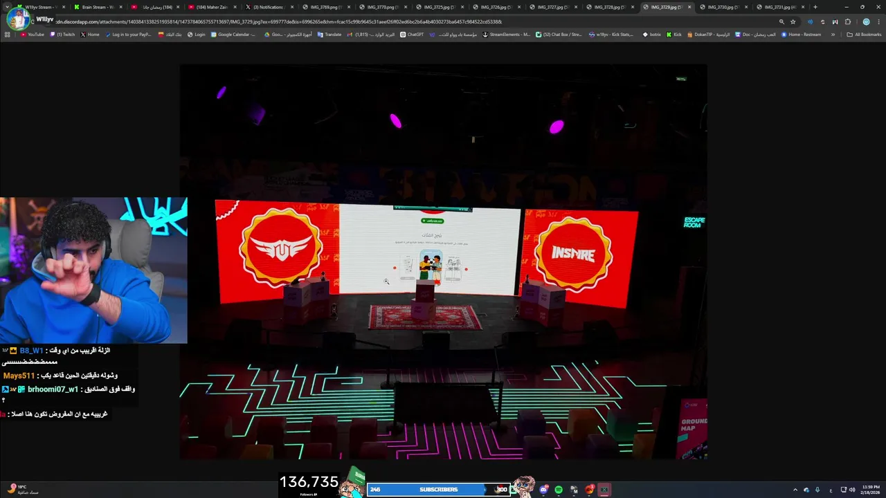886x498 pixels.
Task: Open the Translate bookmark
Action: coord(329,35)
